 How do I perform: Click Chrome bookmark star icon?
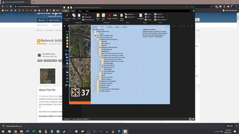point(211,7)
